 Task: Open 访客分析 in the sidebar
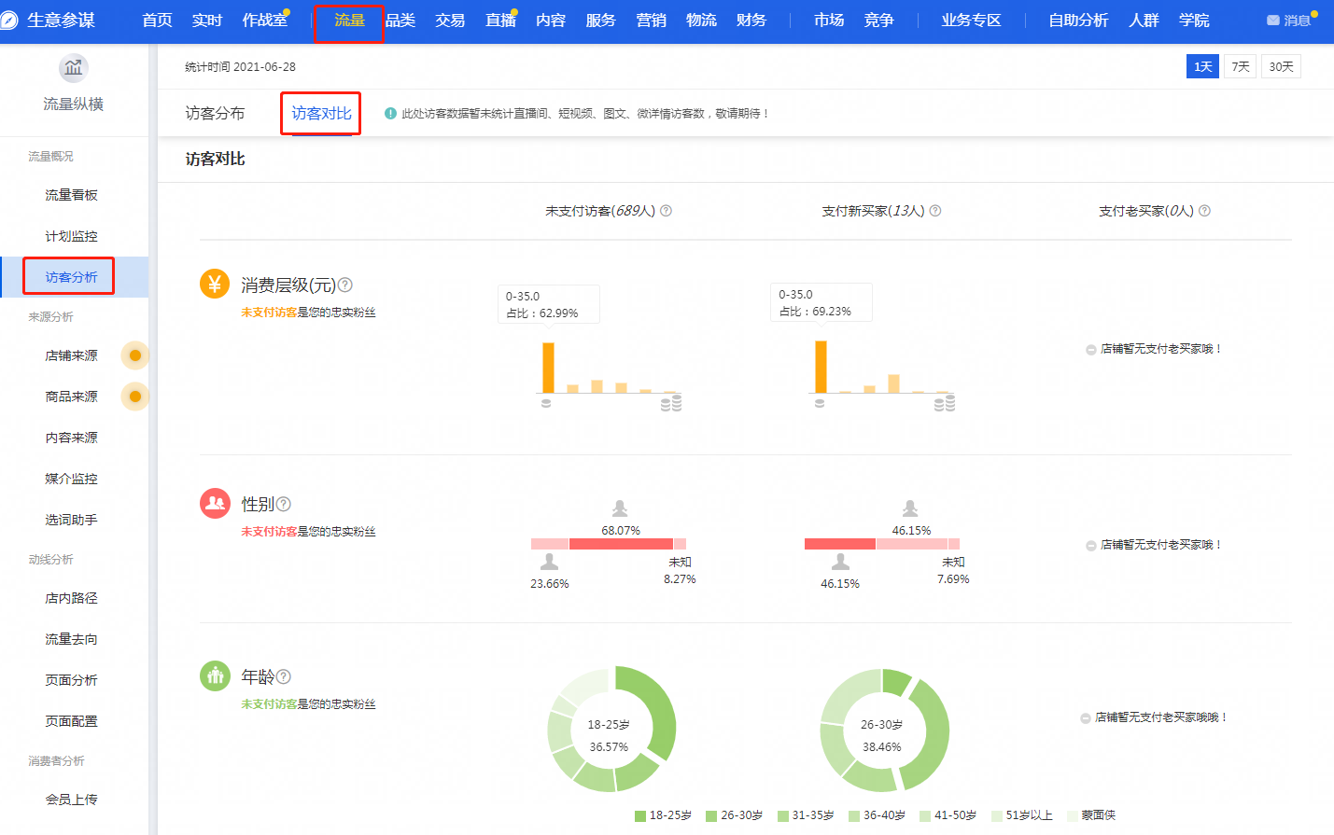71,277
